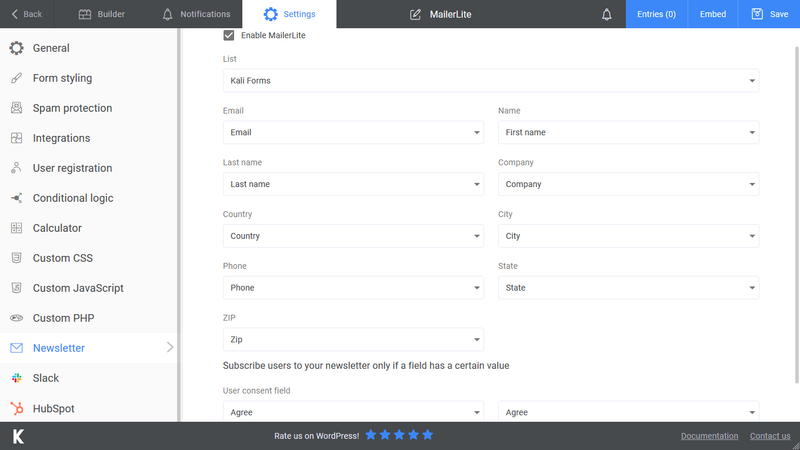Click the sidebar vertical scrollbar
800x450 pixels.
pyautogui.click(x=179, y=225)
